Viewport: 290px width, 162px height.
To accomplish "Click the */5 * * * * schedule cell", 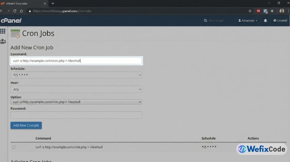I will tap(209, 147).
